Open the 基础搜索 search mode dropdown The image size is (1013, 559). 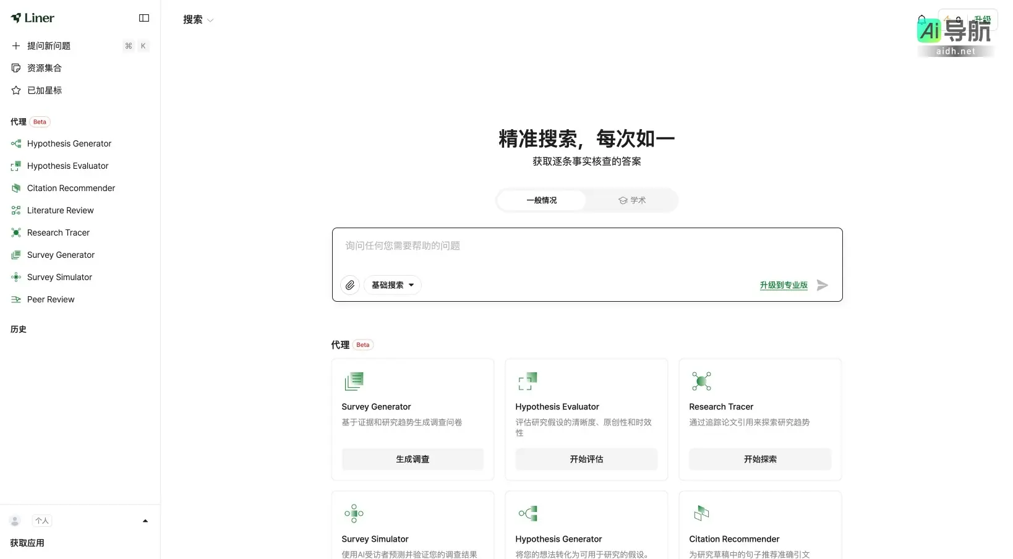392,285
